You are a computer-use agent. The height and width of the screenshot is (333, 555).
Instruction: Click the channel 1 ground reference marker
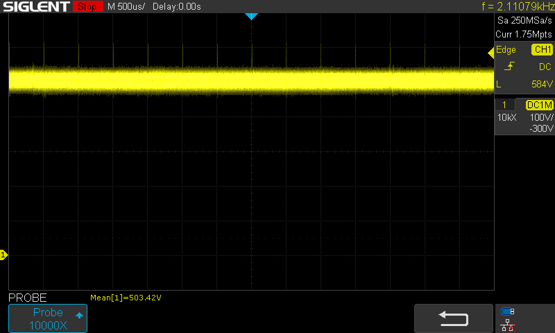(3, 255)
